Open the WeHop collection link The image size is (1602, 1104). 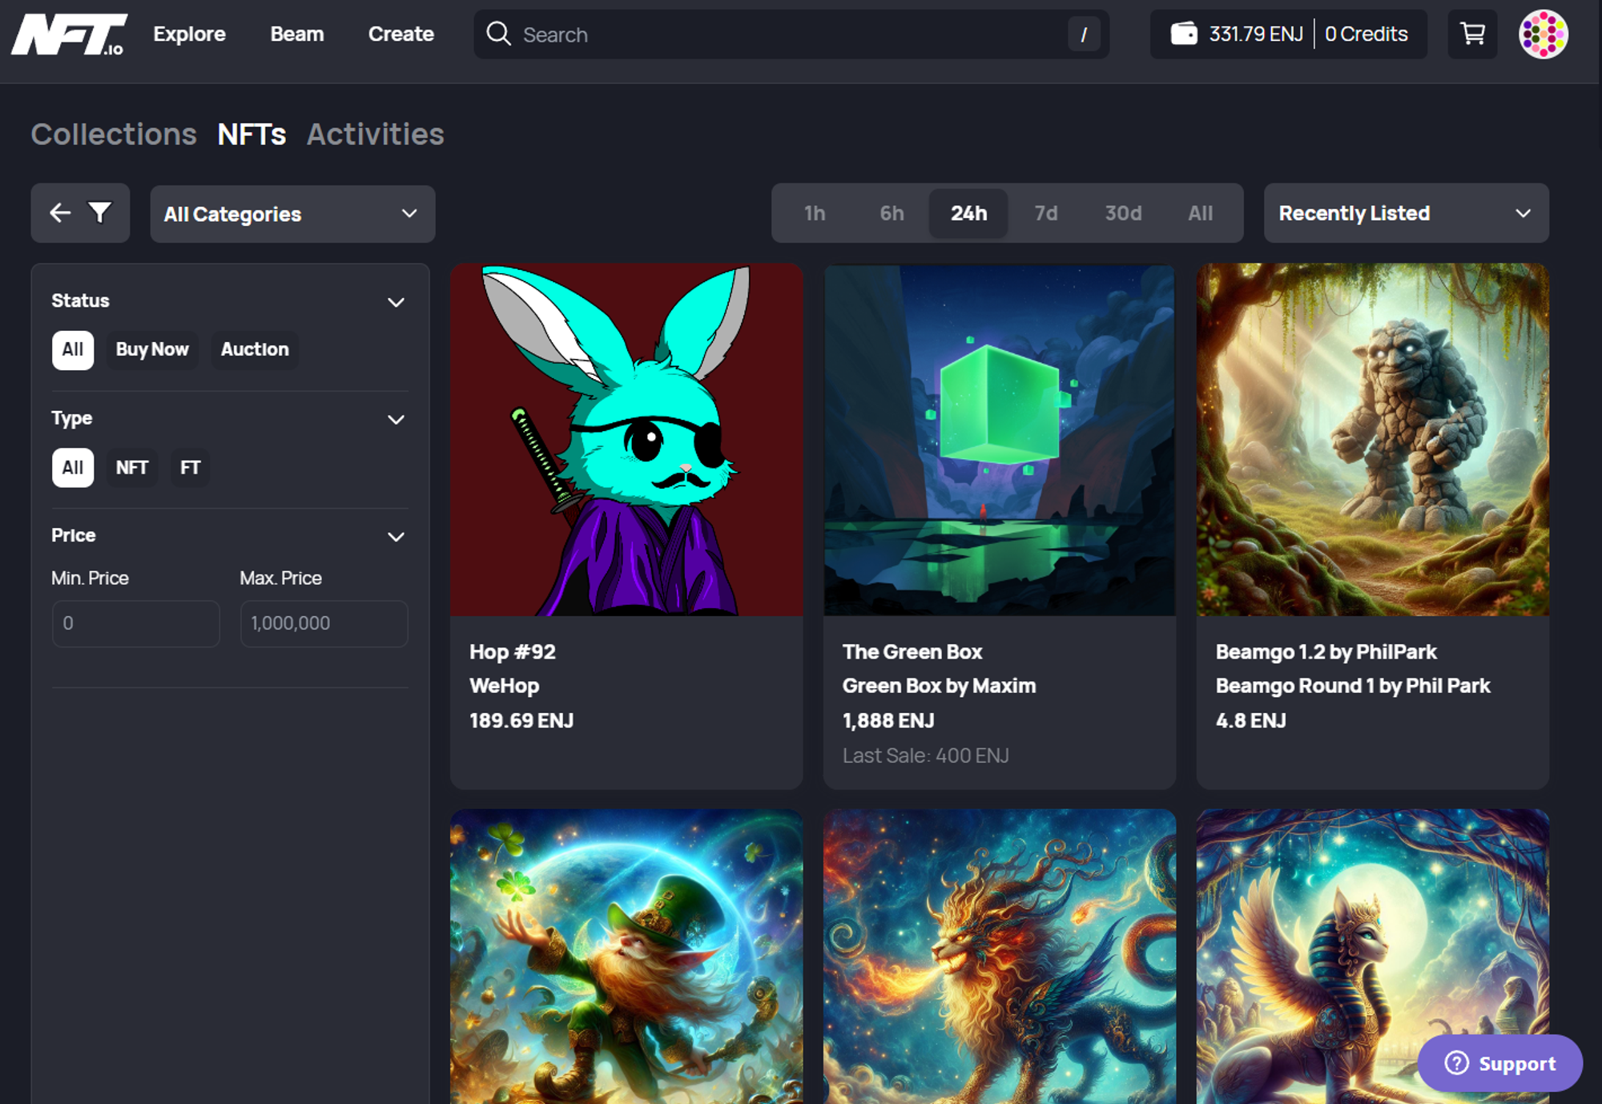click(x=505, y=686)
